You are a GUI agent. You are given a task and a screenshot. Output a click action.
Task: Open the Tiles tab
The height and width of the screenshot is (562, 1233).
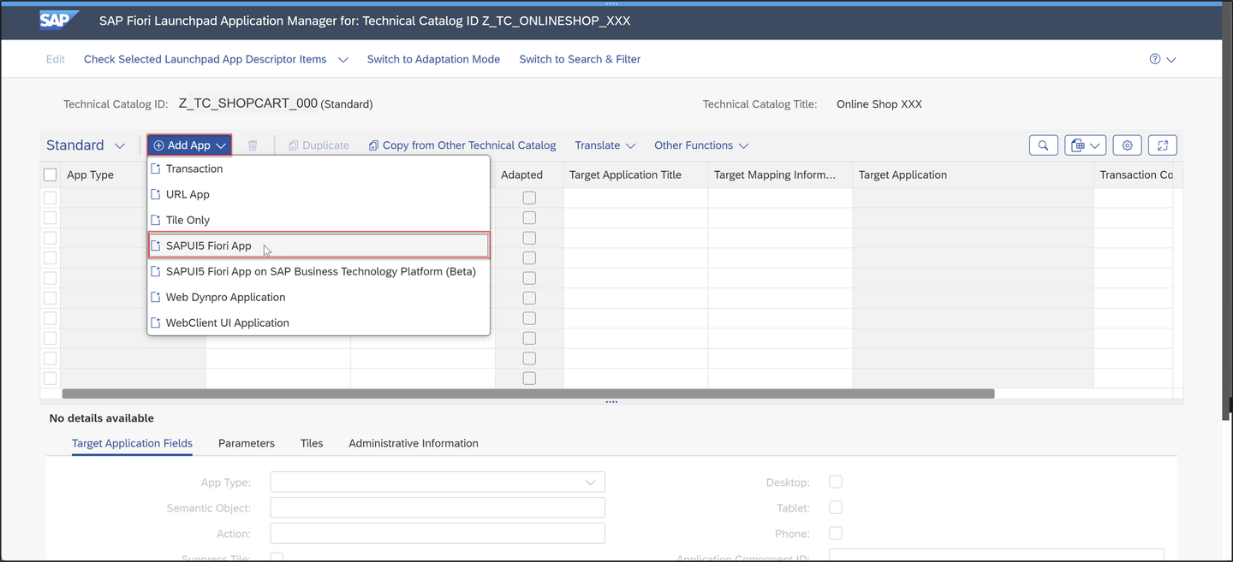click(x=312, y=443)
